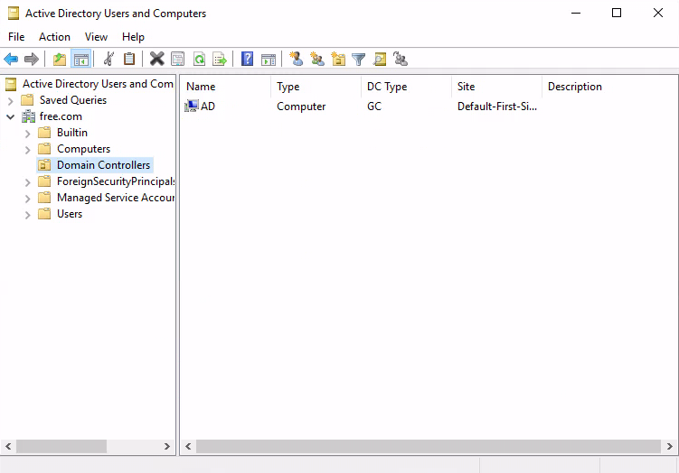Image resolution: width=679 pixels, height=473 pixels.
Task: Go up one level with folder icon
Action: 60,59
